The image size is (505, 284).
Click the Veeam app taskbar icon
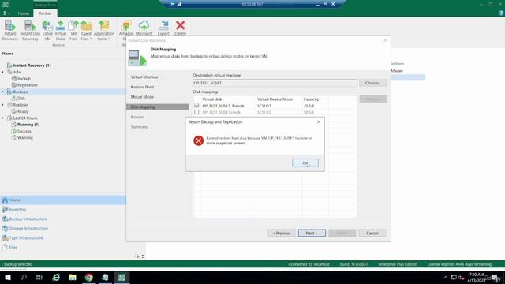tap(122, 277)
